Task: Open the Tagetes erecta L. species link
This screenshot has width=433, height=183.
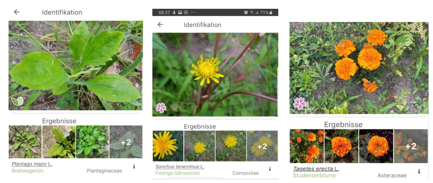Action: [316, 169]
